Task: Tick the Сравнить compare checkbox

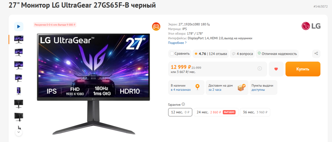Action: click(x=172, y=54)
